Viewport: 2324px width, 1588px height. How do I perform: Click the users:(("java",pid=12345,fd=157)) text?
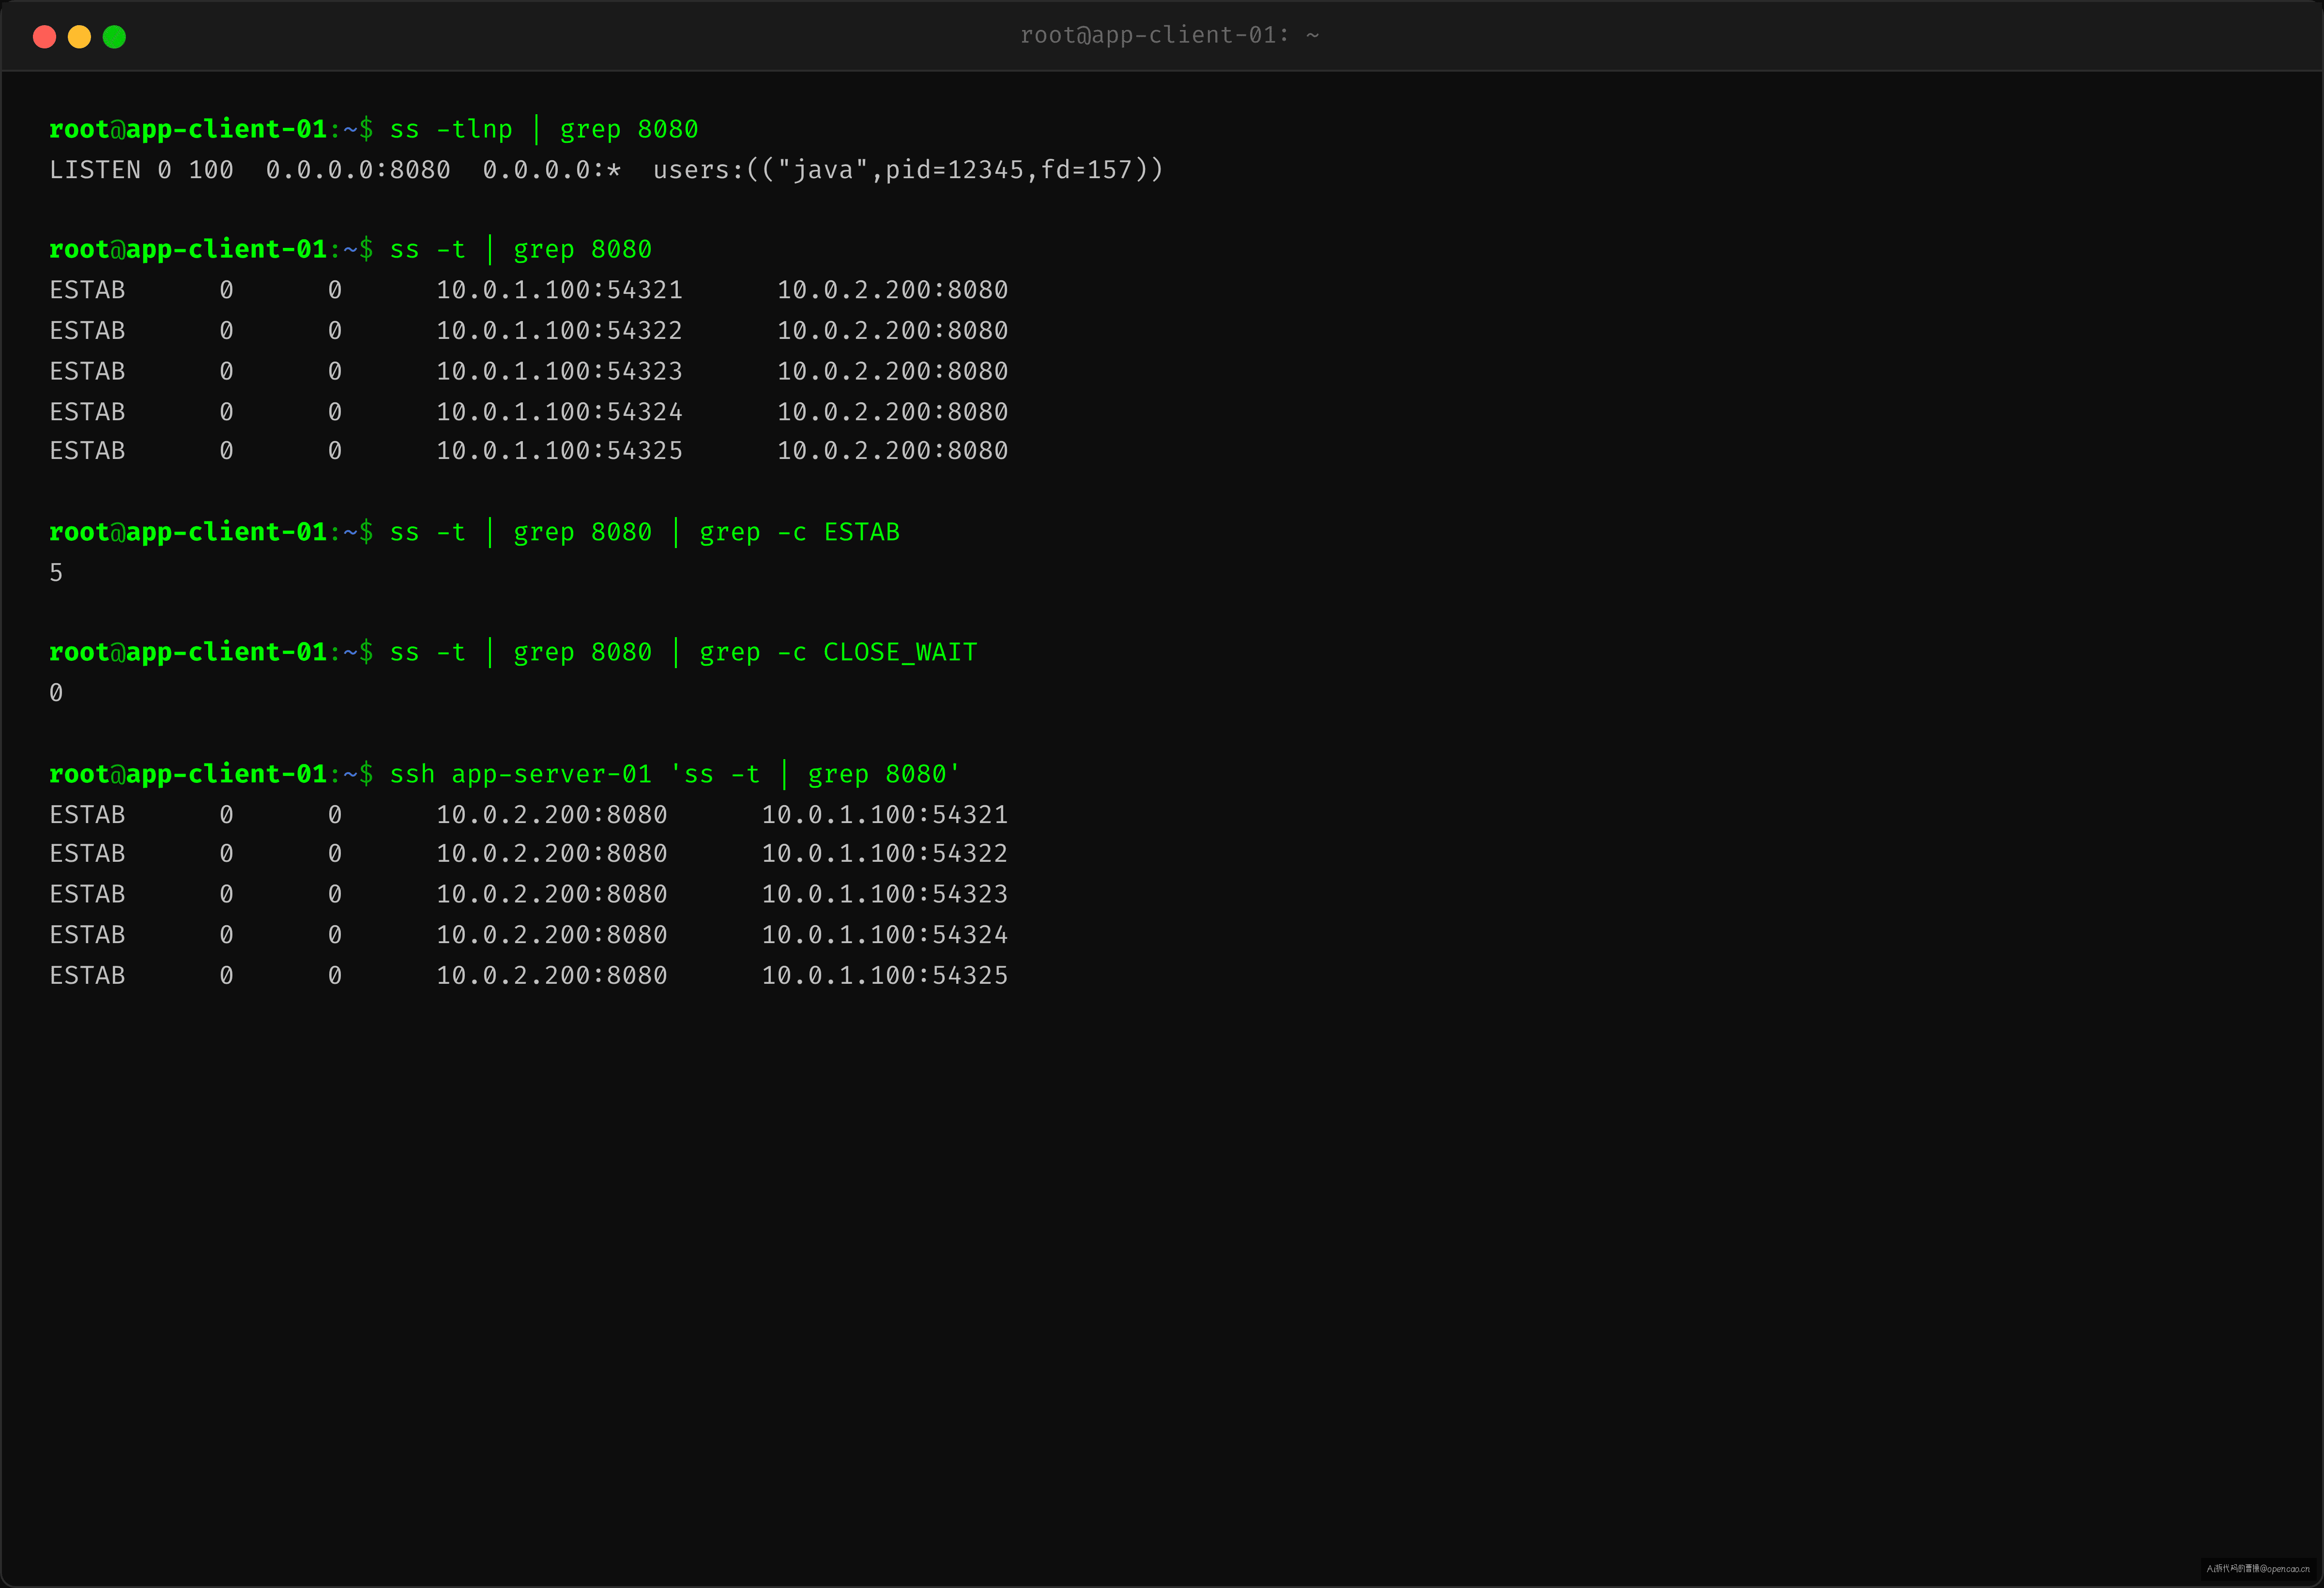click(908, 170)
